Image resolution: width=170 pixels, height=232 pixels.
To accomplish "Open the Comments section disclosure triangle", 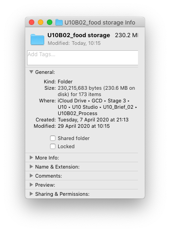I will click(x=31, y=176).
